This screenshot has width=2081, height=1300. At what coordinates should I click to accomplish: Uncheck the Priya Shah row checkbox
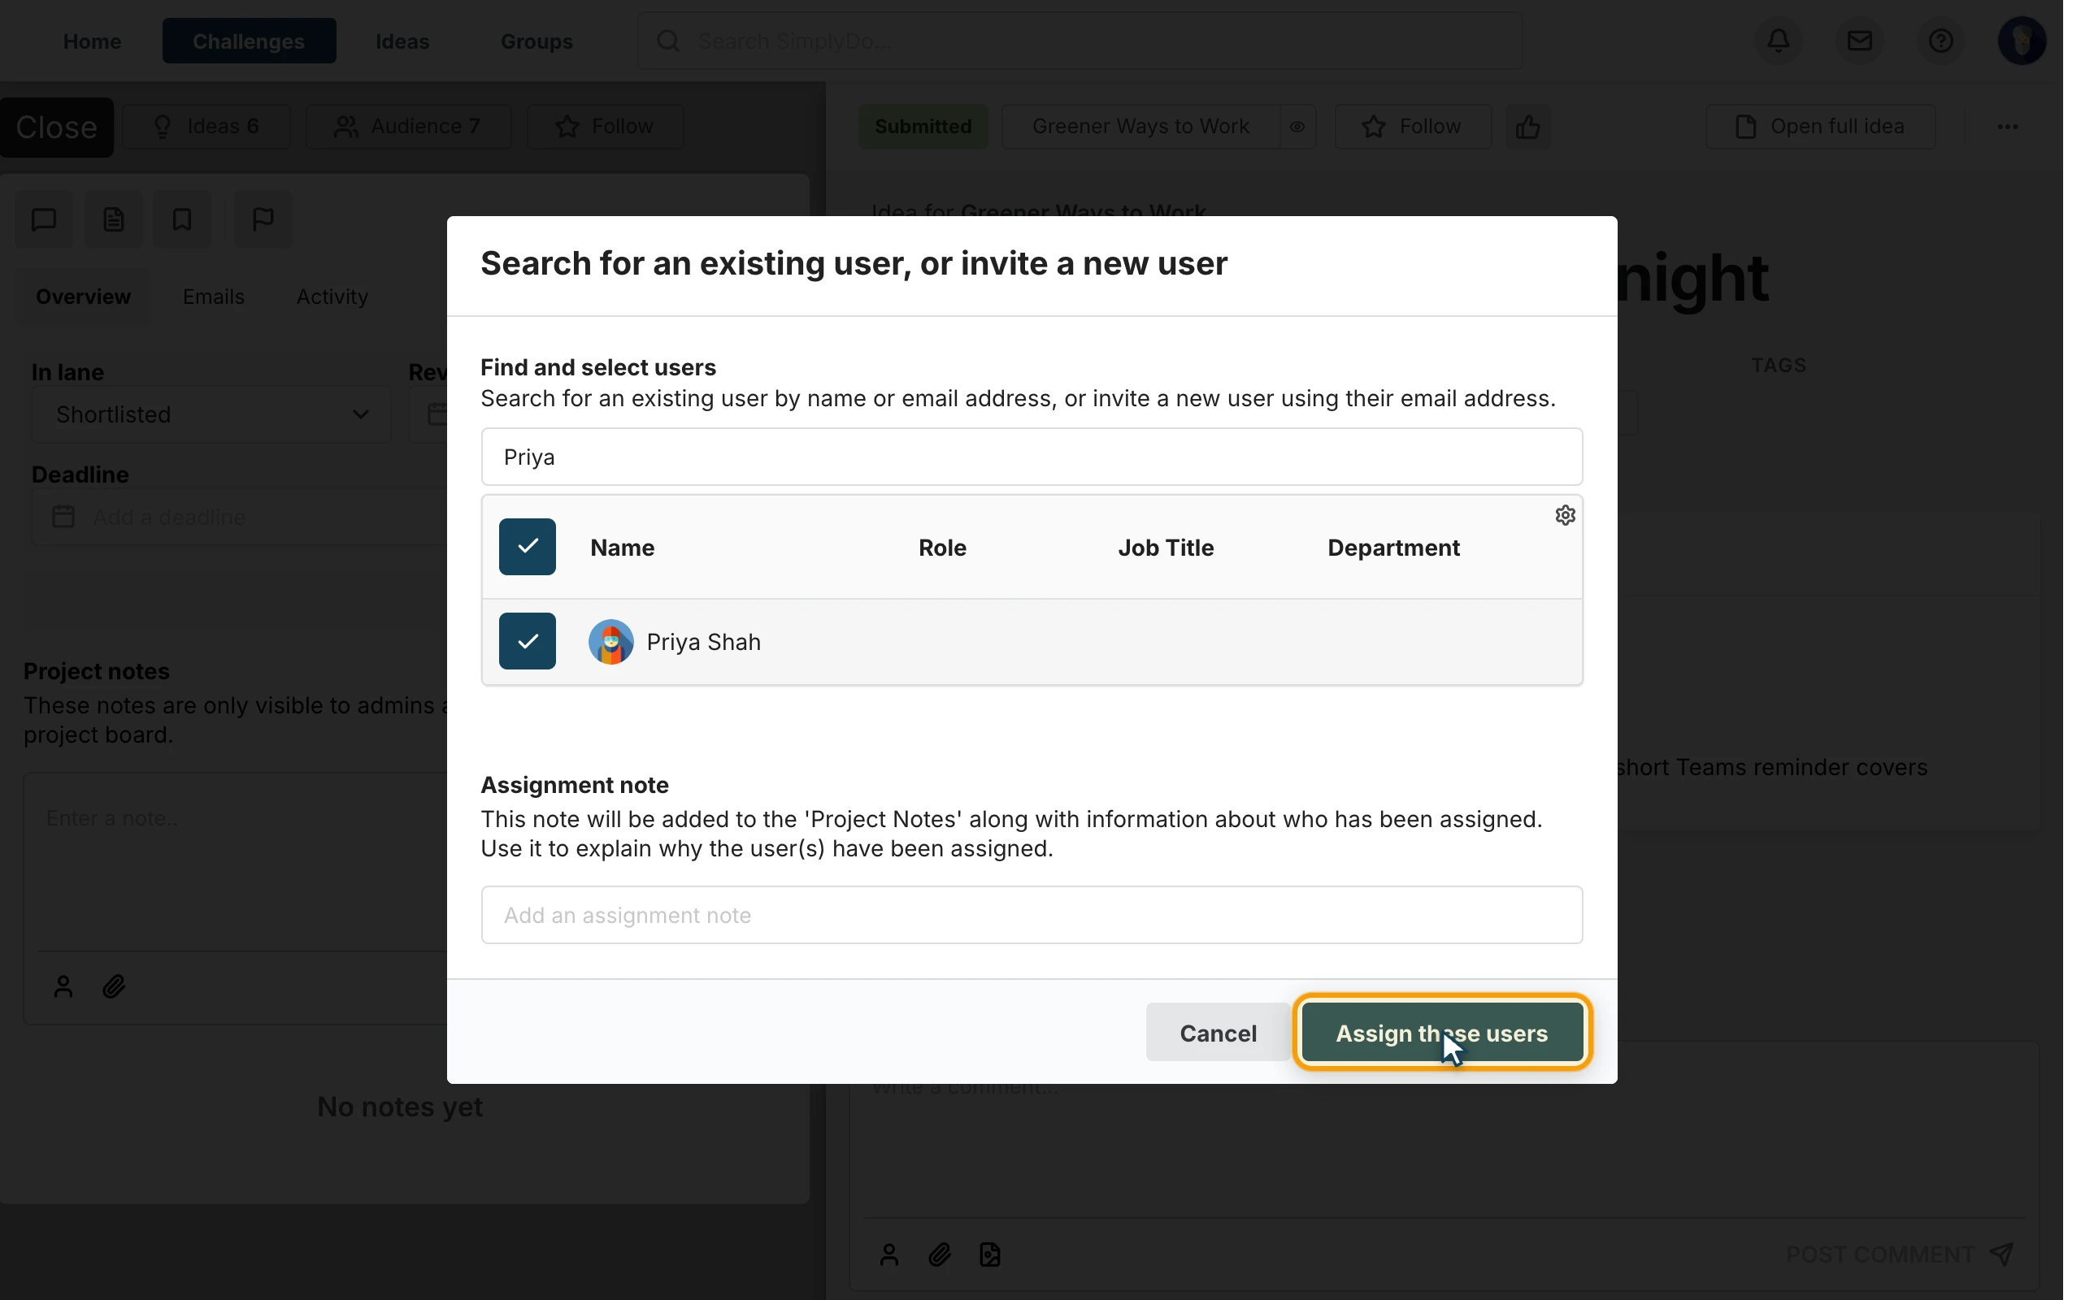[x=527, y=641]
